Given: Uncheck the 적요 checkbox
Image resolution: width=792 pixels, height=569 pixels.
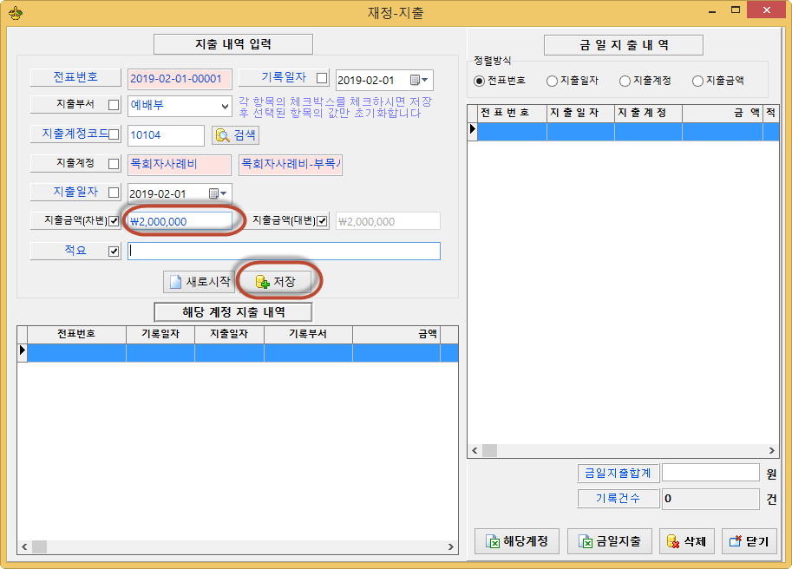Looking at the screenshot, I should 114,252.
